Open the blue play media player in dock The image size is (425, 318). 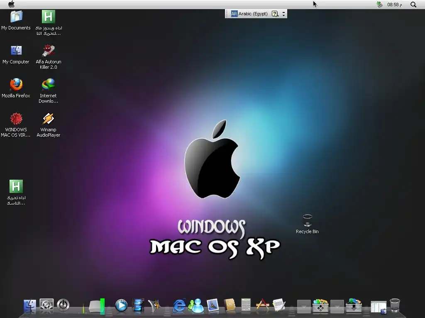tap(121, 306)
